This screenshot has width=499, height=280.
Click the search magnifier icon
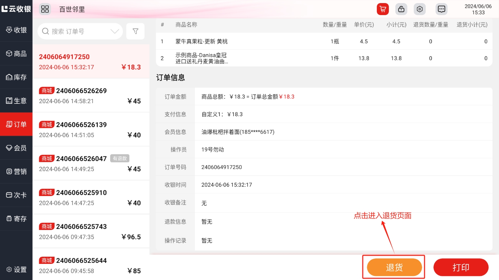tap(45, 32)
